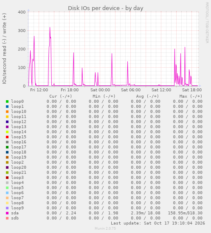Click the loop1 blue legend swatch
Viewport: 211px width, 233px height.
pos(7,107)
